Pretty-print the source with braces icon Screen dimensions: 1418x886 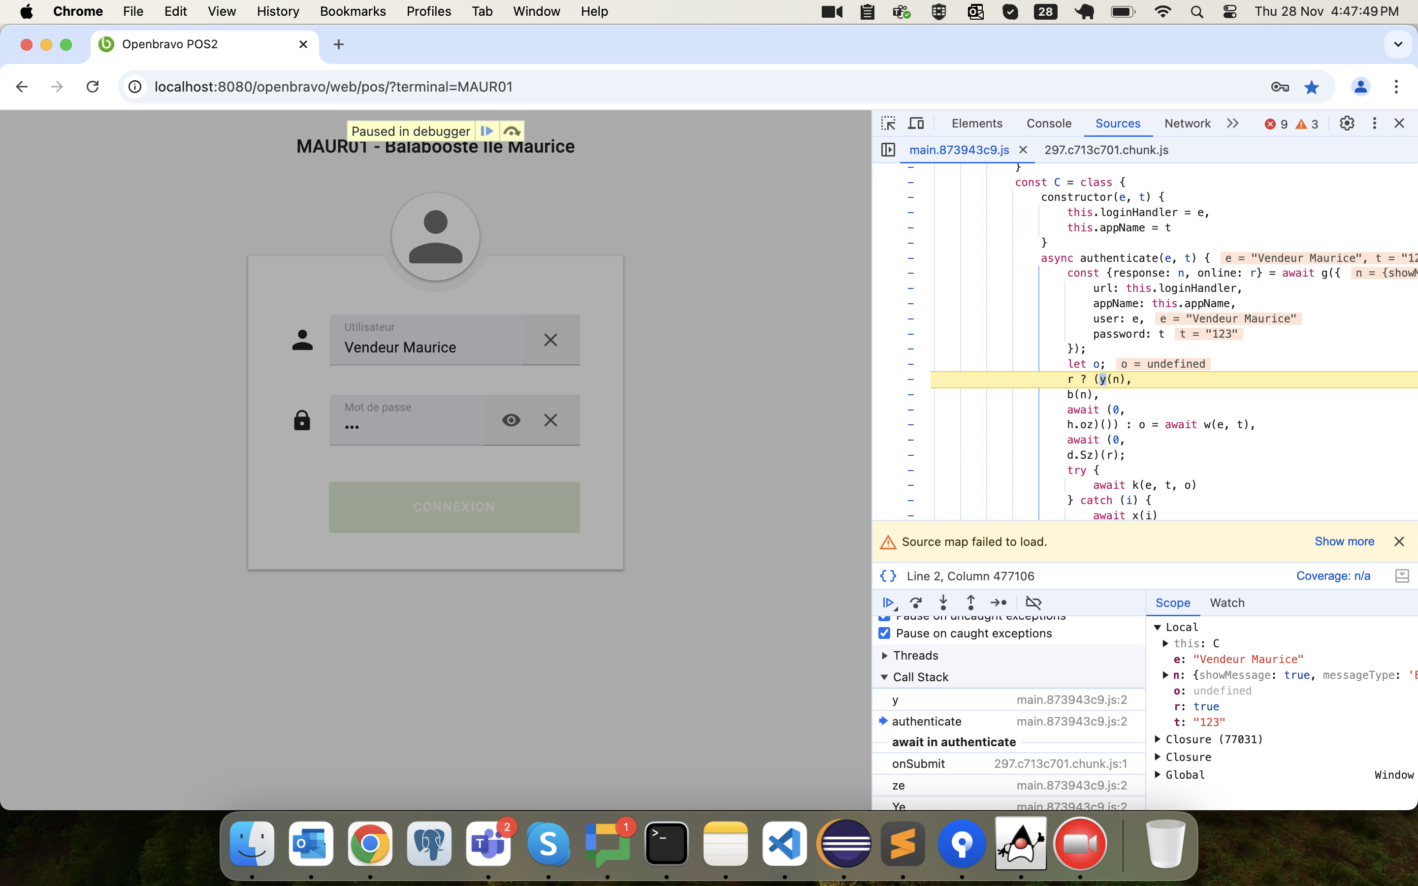pyautogui.click(x=888, y=576)
